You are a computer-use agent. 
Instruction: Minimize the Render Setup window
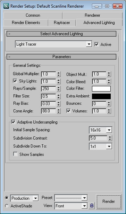tap(96, 6)
